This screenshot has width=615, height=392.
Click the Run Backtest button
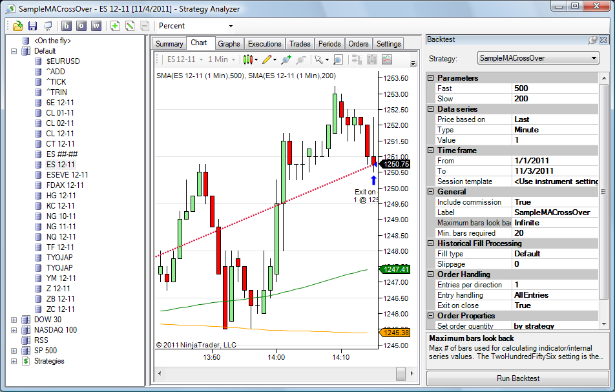(x=517, y=378)
